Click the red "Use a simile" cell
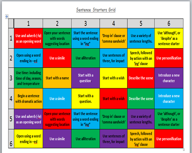192x153 pixels. (x=57, y=58)
